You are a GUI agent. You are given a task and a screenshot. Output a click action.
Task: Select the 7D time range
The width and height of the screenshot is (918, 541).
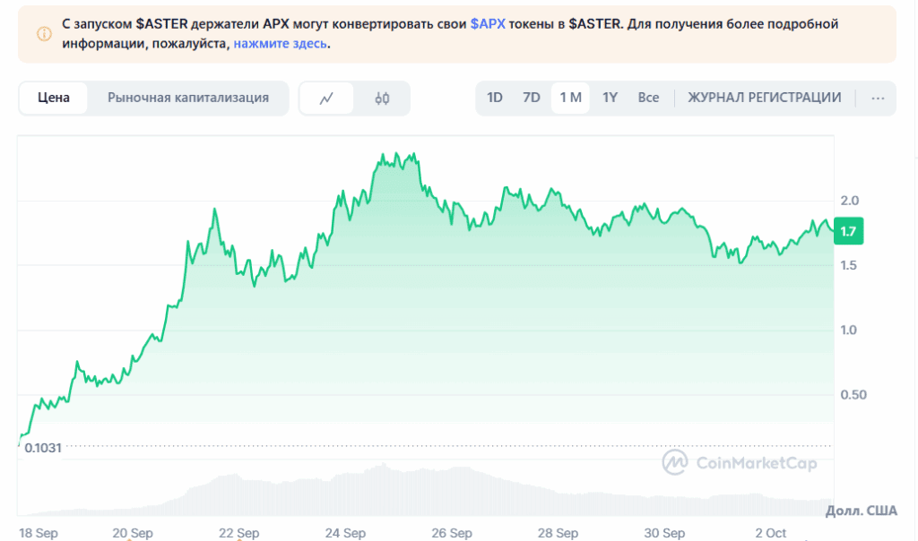[x=532, y=99]
